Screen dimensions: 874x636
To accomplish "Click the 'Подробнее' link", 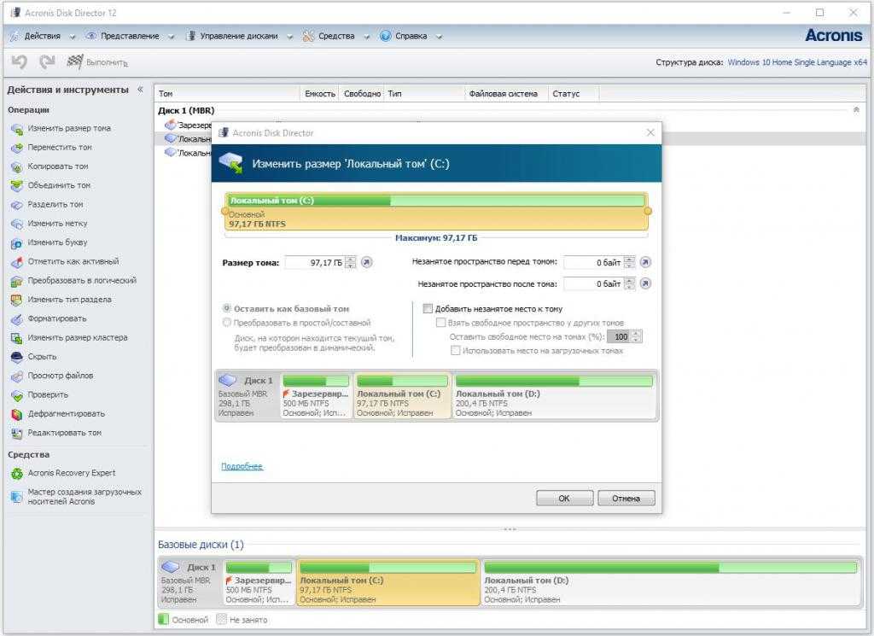I will (242, 467).
